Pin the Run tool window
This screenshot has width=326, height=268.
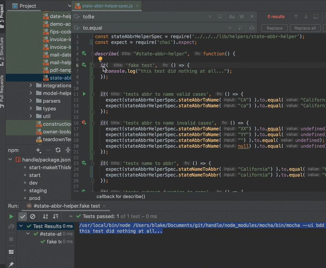[12, 264]
